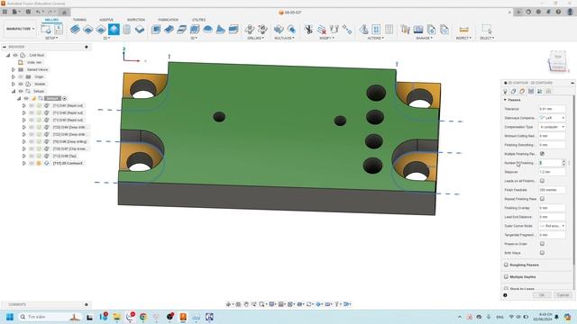The image size is (577, 324).
Task: Click the Chrome icon in the taskbar
Action: pos(143,317)
